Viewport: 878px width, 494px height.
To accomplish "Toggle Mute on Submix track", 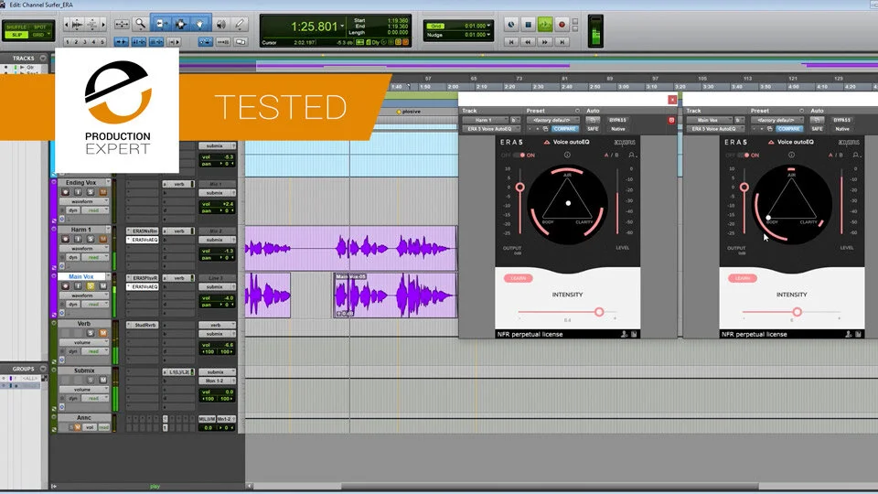I will 103,381.
